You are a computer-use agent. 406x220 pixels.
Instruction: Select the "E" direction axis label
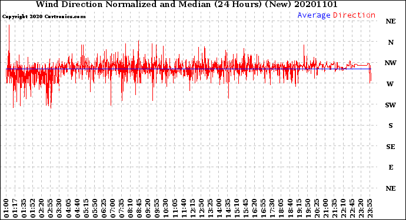coord(391,167)
